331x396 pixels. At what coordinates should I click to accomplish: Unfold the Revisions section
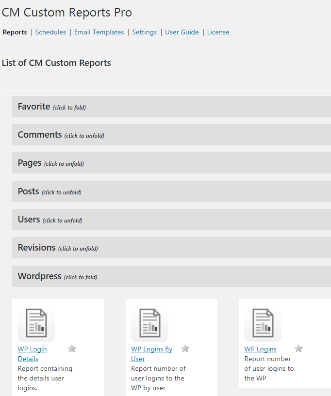click(57, 248)
